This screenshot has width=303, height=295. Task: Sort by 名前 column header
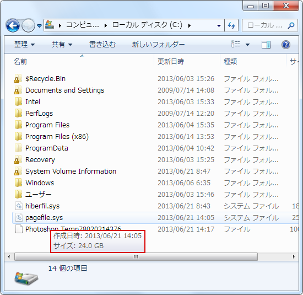[x=79, y=62]
